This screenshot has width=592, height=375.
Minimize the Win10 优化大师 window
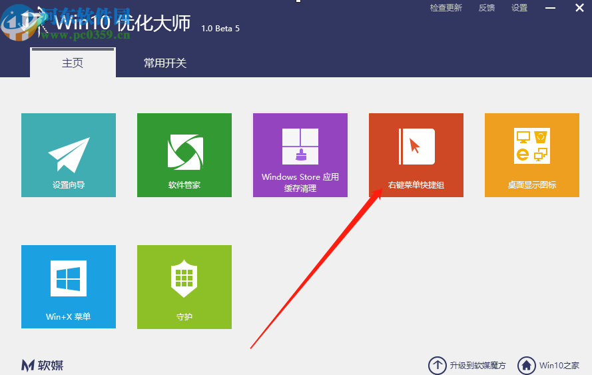[551, 8]
